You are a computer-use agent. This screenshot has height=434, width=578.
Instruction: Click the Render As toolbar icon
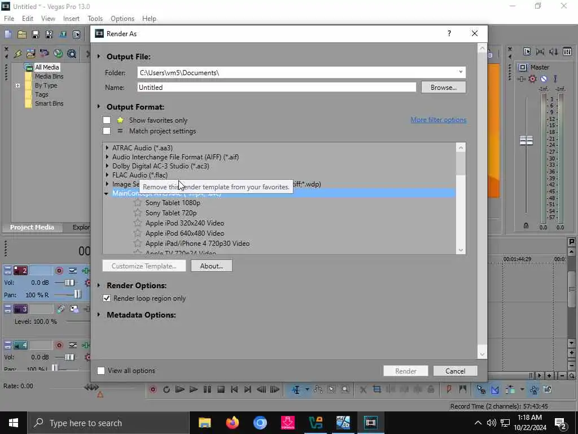[63, 34]
